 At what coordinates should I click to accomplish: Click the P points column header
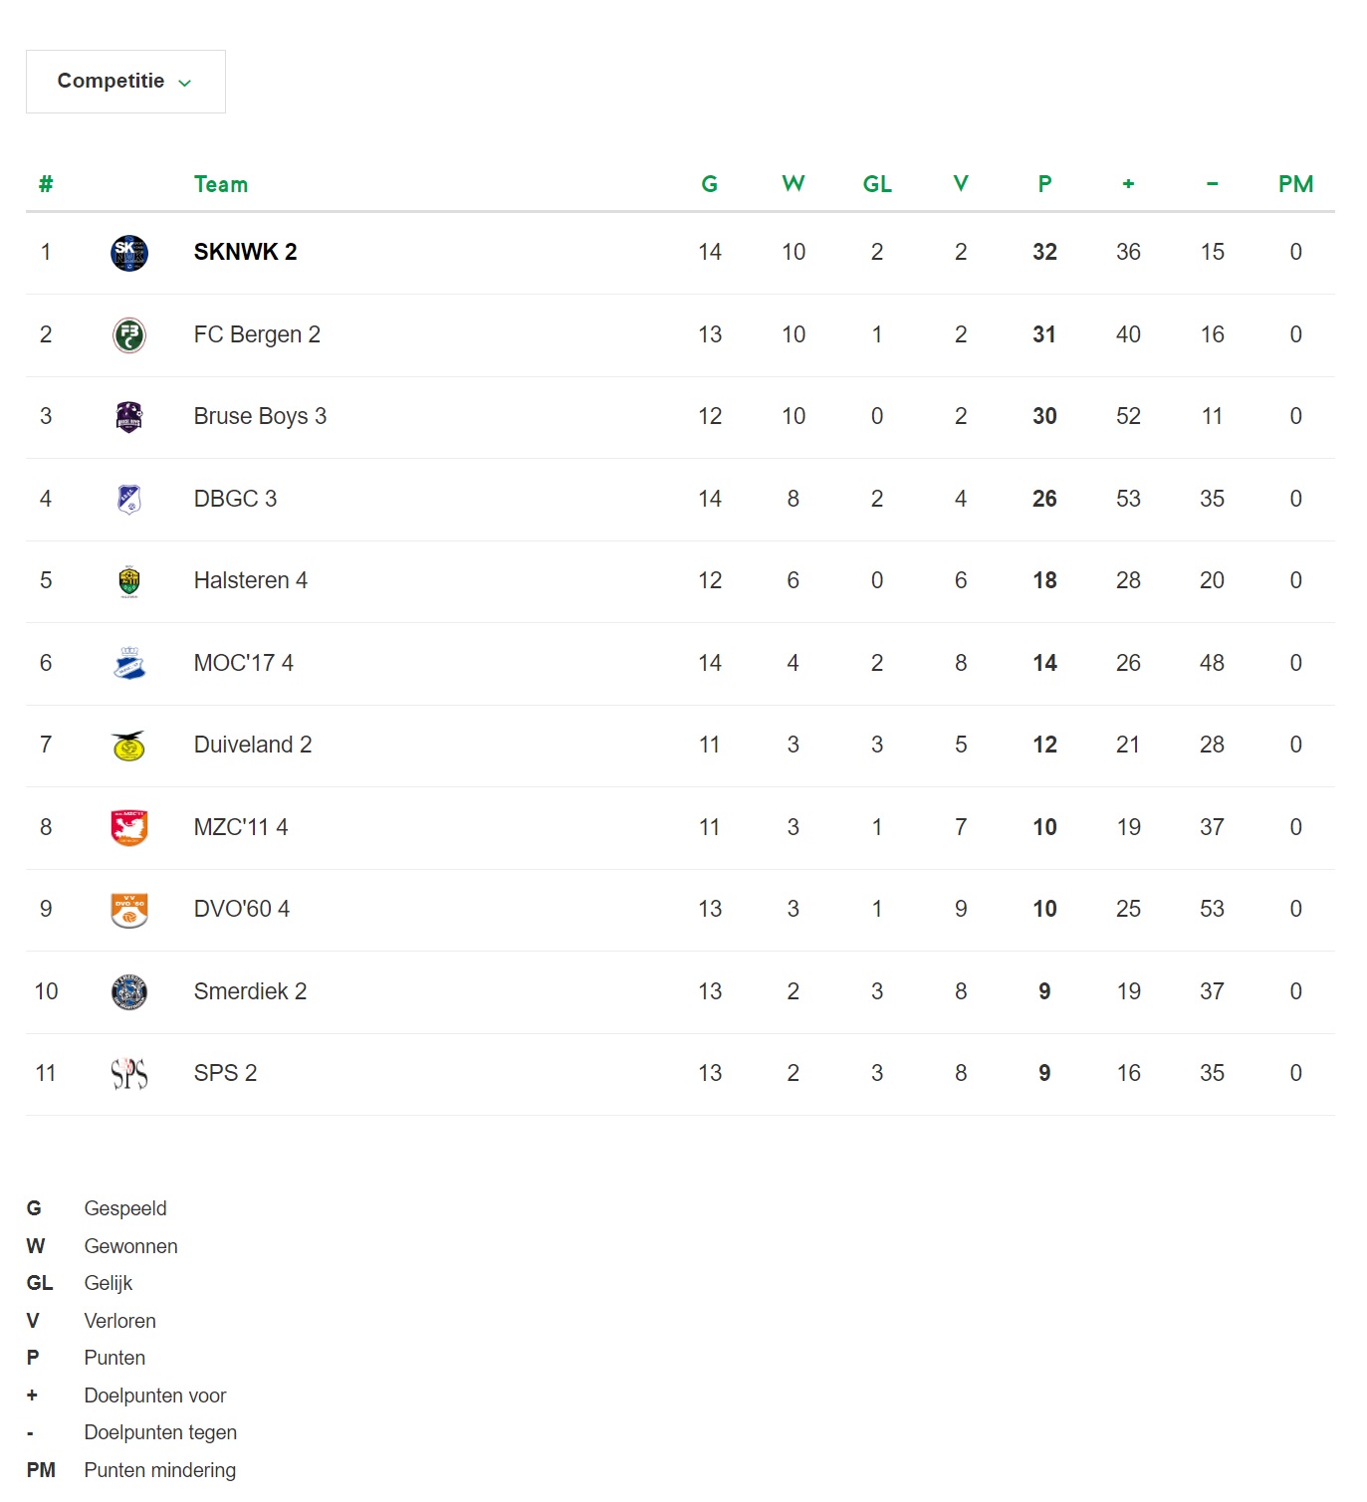point(1044,185)
